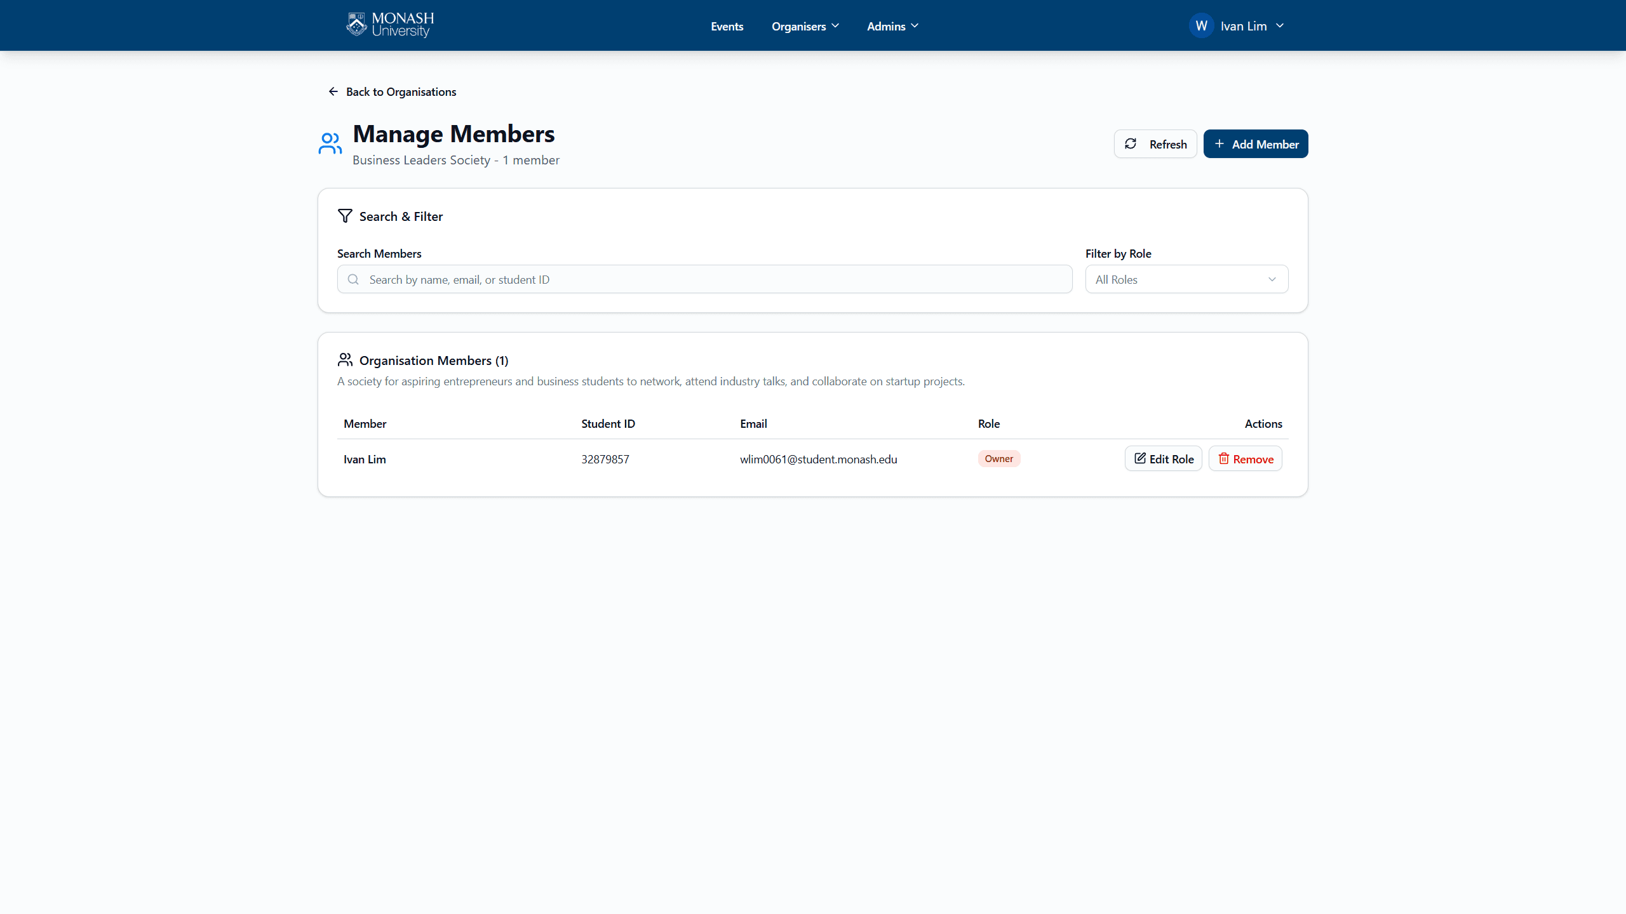Viewport: 1626px width, 914px height.
Task: Click the plus icon on Add Member
Action: tap(1219, 143)
